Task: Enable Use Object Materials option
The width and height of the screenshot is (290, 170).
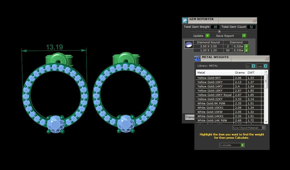Action: pyautogui.click(x=263, y=127)
